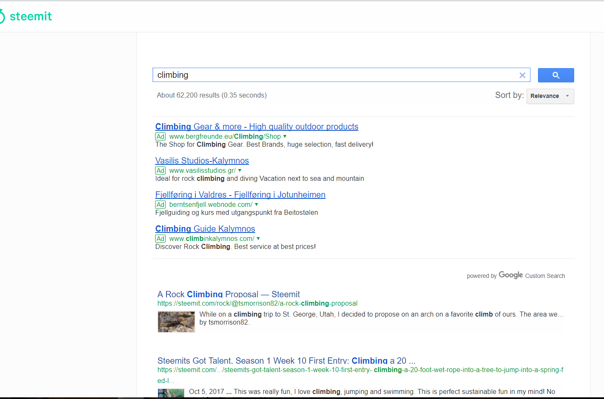Click 'Discover Rock Climbing' description text
Image resolution: width=604 pixels, height=399 pixels.
pos(235,247)
